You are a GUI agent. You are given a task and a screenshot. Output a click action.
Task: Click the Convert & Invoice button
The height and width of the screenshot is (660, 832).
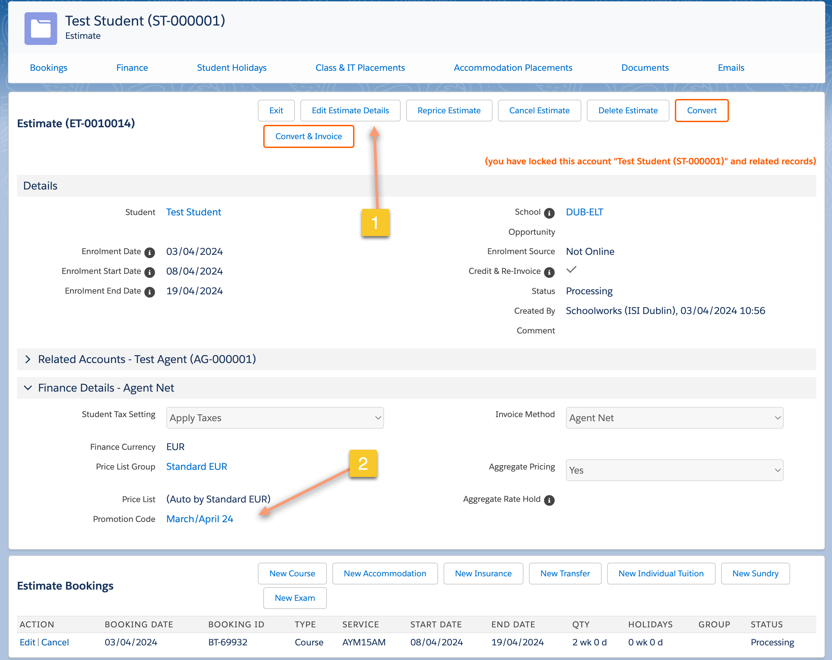click(x=309, y=136)
